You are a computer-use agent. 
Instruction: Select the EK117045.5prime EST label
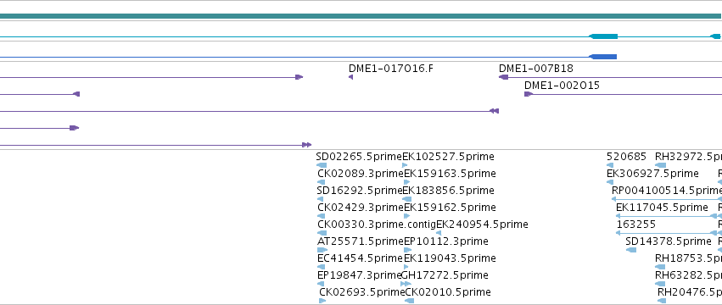[x=662, y=208]
